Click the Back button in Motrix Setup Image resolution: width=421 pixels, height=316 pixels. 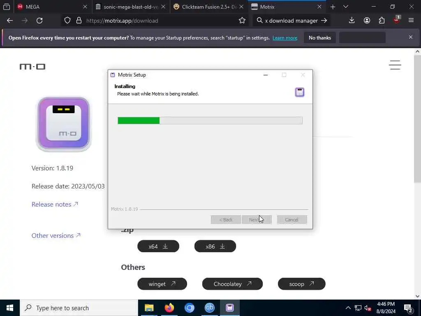click(x=226, y=220)
